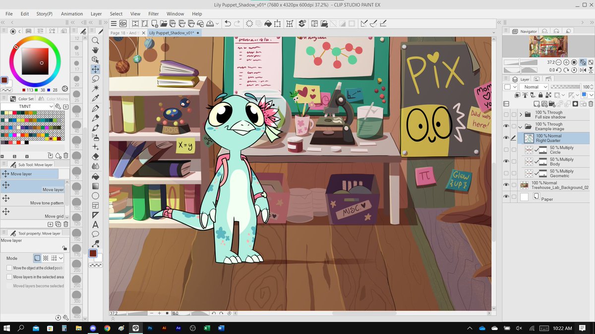Enable Move the object at the clicked position

click(9, 268)
